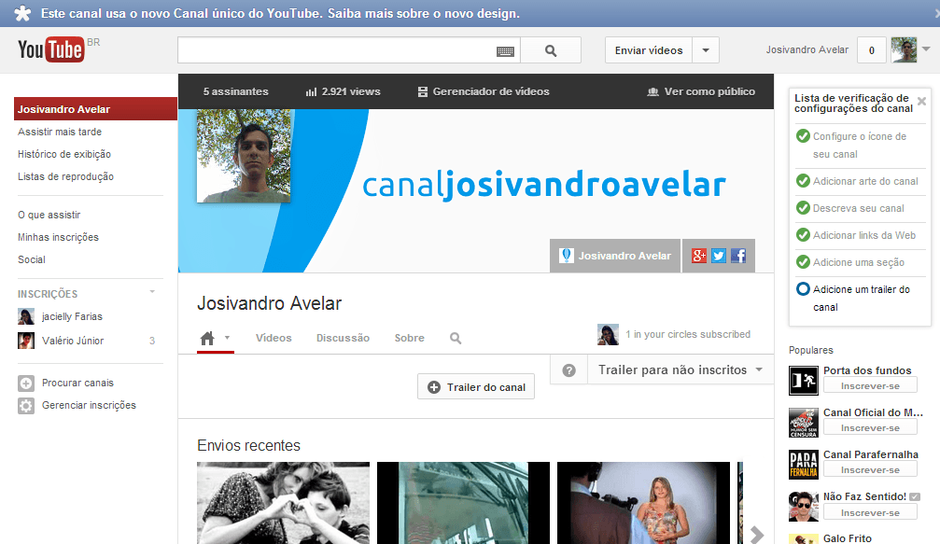Click Ver como público
The height and width of the screenshot is (544, 940).
point(701,91)
